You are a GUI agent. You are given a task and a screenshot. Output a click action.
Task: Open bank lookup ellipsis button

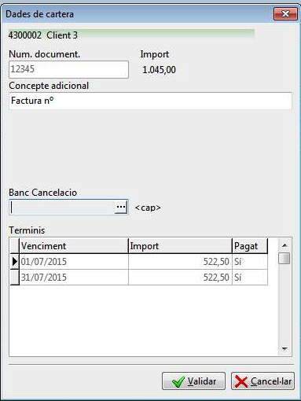click(121, 208)
